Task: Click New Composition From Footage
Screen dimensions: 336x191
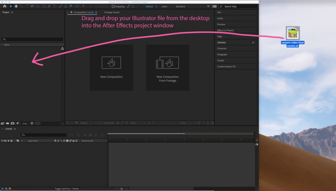Action: 167,67
